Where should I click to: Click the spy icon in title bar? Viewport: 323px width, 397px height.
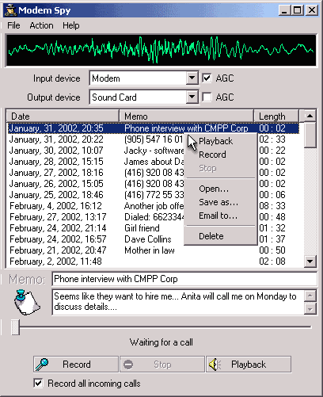click(11, 10)
